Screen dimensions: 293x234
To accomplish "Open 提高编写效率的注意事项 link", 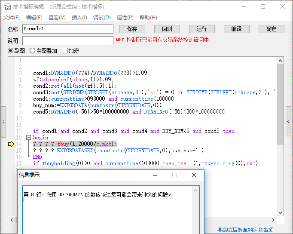I will pyautogui.click(x=245, y=230).
